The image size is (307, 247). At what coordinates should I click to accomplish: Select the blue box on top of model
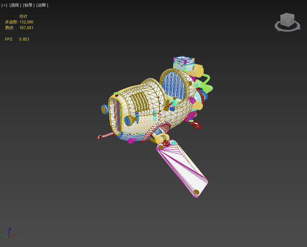[x=184, y=63]
